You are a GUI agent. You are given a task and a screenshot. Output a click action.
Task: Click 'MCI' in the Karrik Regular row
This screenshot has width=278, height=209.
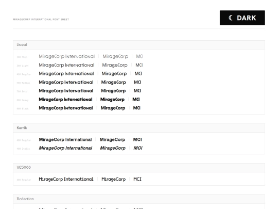[x=137, y=139]
